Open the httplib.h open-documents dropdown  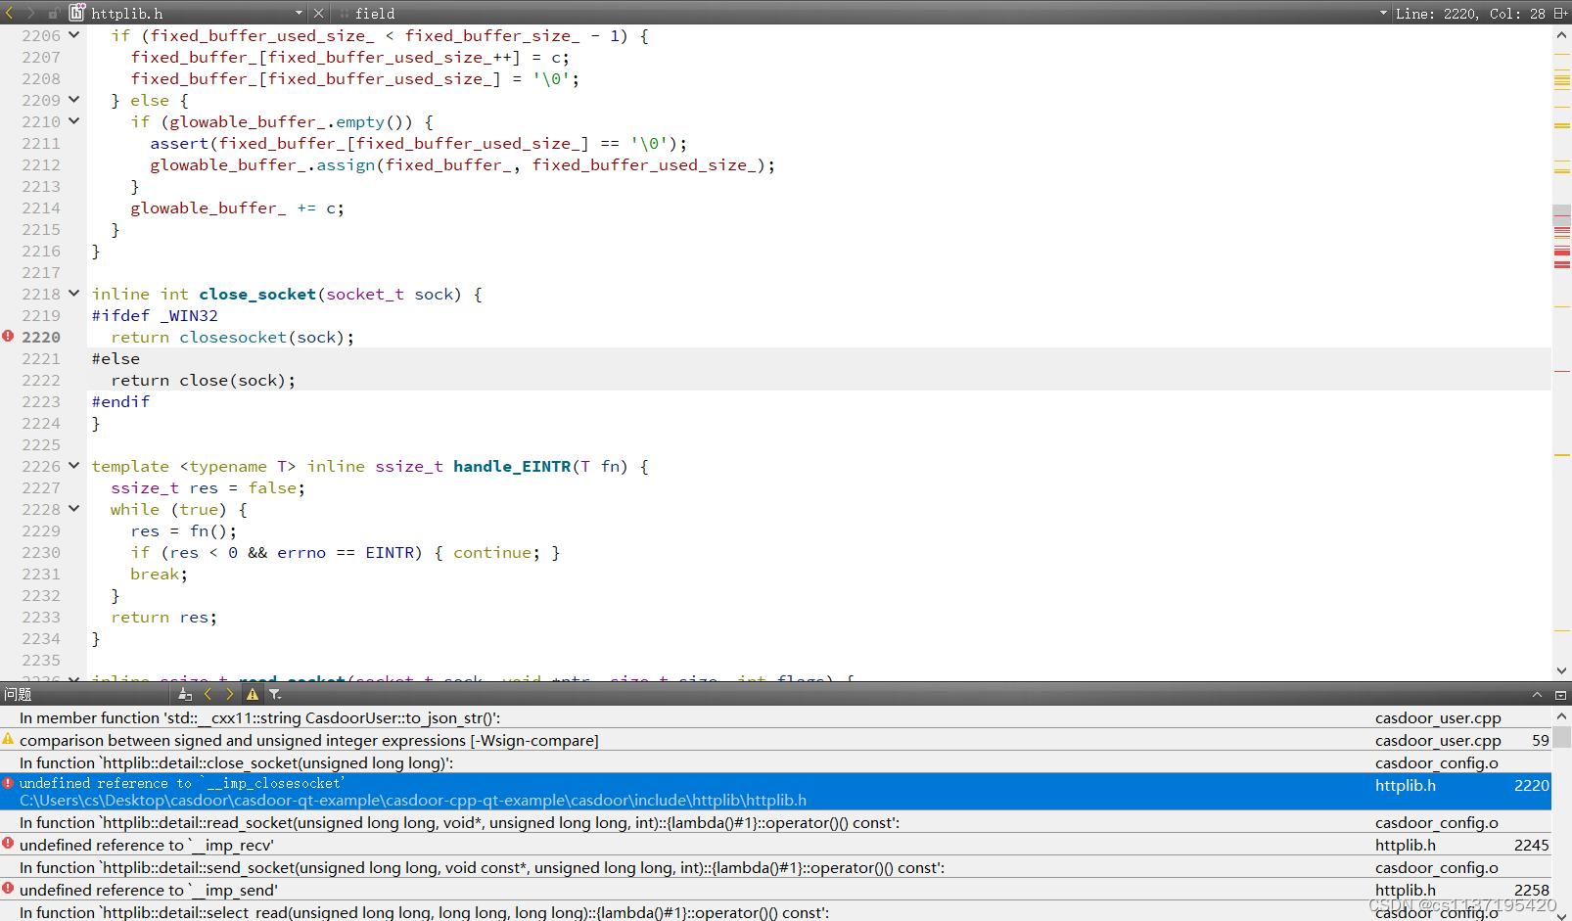tap(299, 14)
